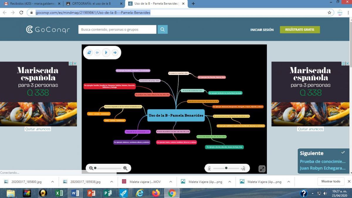Switch to ORTOGRAFÍA el uso de la B tab
352x198 pixels.
point(93,4)
